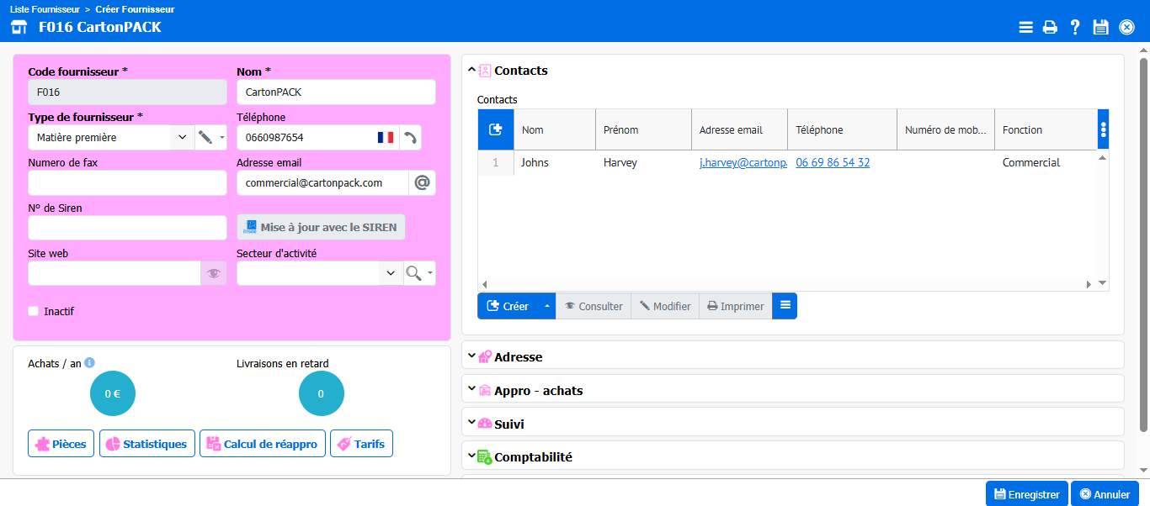
Task: Open the column options dots in Contacts grid
Action: click(x=1104, y=129)
